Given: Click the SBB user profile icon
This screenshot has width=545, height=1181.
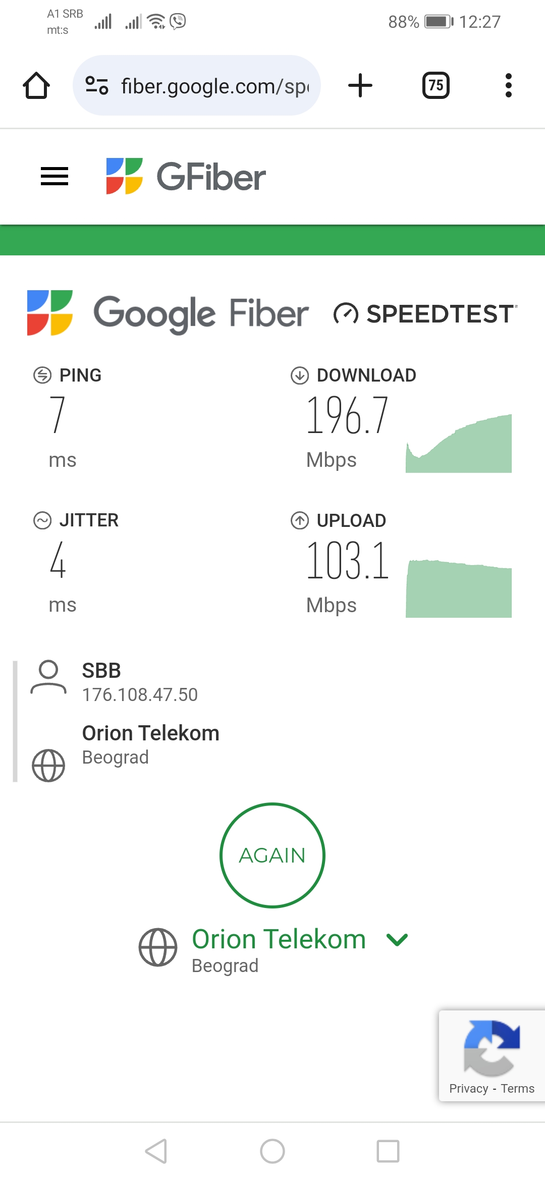Looking at the screenshot, I should coord(48,678).
